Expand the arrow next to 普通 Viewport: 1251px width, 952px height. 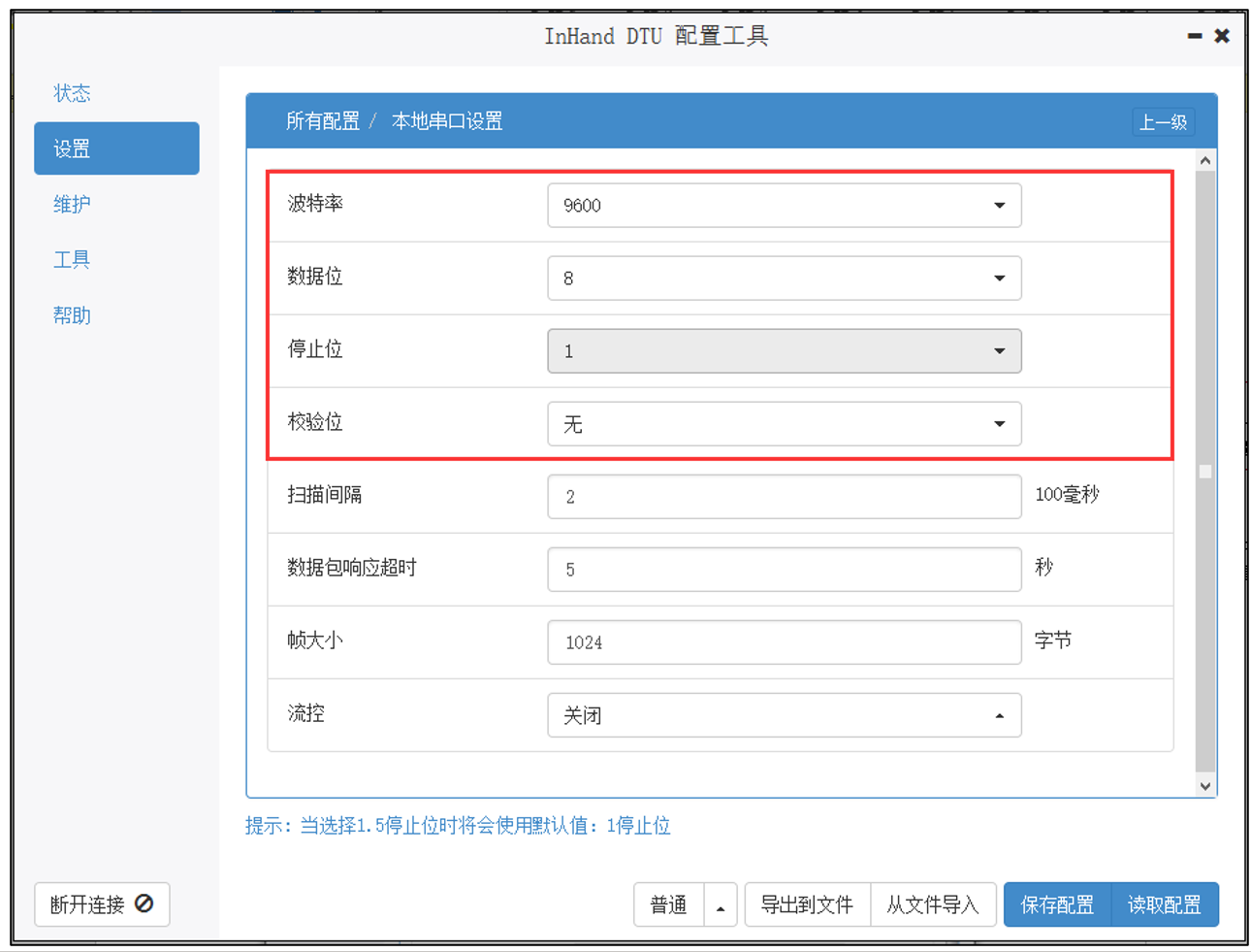point(721,904)
